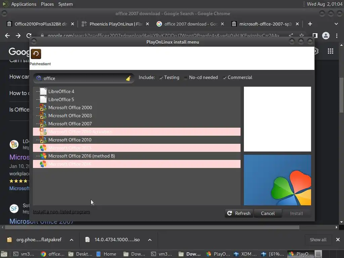Switch to the XDM taskbar window
Screen dimensions: 344x258
pyautogui.click(x=246, y=254)
